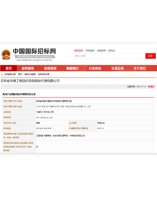Click the 机电产品国际招标代理机构登记表 section heading

[x=19, y=94]
